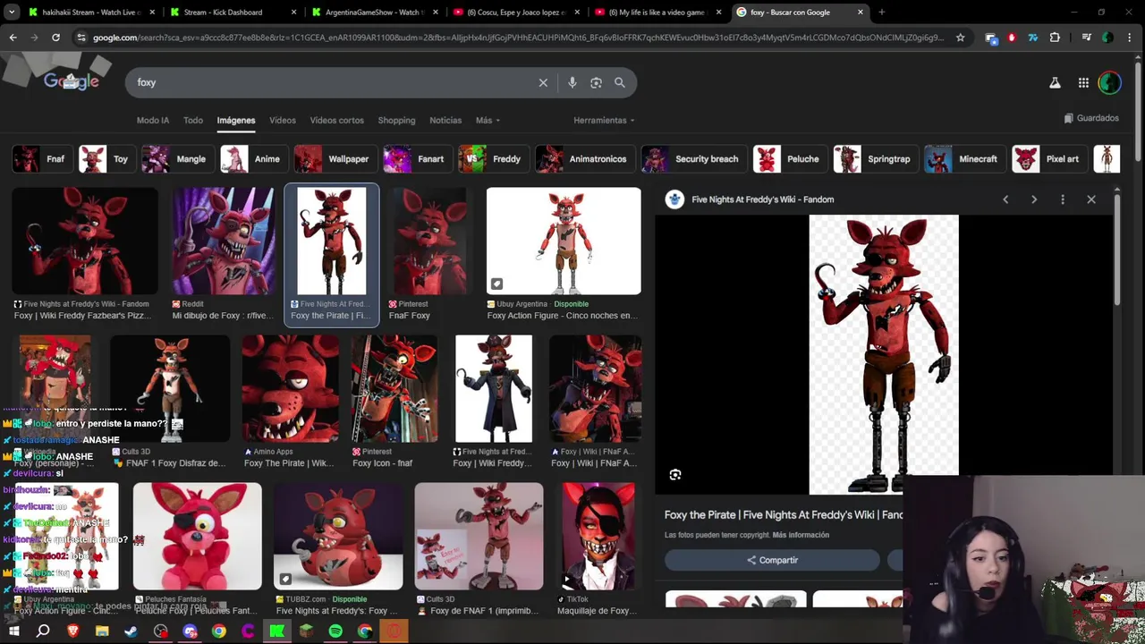
Task: Switch to the Videos tab
Action: click(x=283, y=120)
